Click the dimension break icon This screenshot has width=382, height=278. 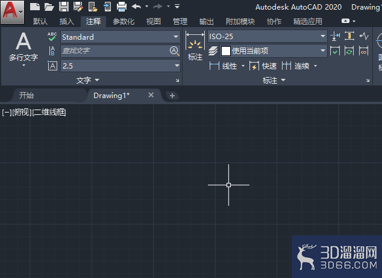coord(335,36)
